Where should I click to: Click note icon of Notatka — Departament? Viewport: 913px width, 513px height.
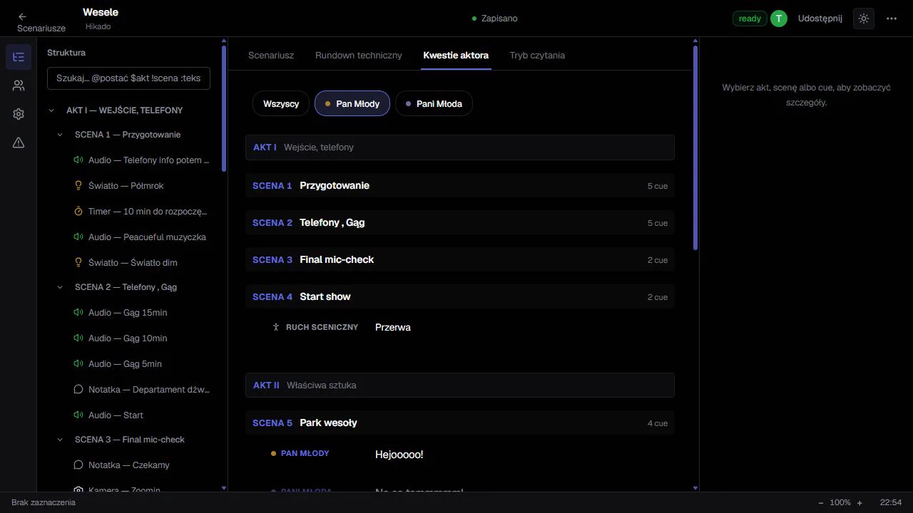(78, 390)
